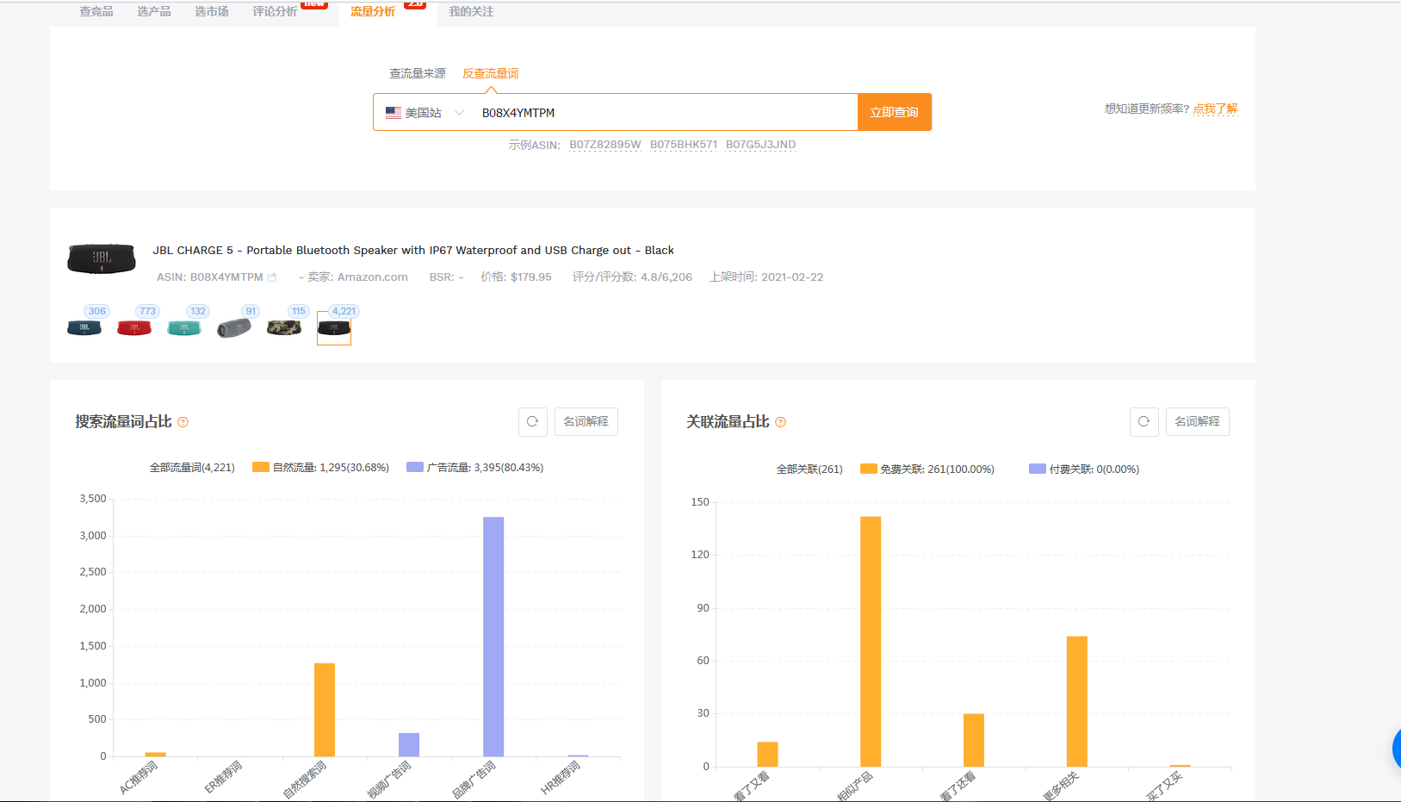Image resolution: width=1401 pixels, height=802 pixels.
Task: Click the ASIN search input field
Action: 663,113
